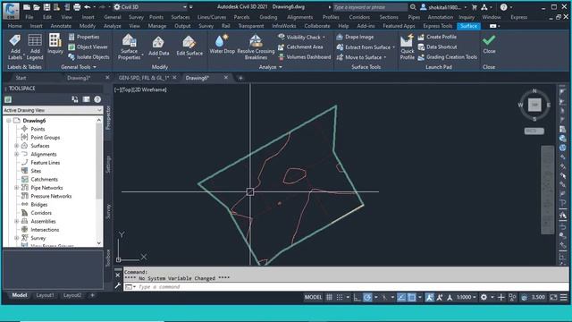The height and width of the screenshot is (322, 572).
Task: Click Visibility Check button
Action: [x=302, y=37]
